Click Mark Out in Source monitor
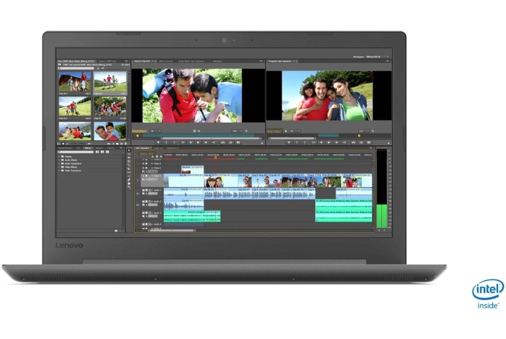506x339 pixels. point(174,142)
